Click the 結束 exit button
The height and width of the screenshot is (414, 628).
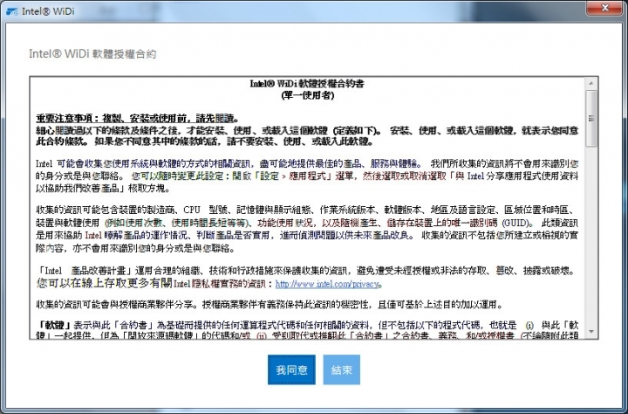[342, 369]
